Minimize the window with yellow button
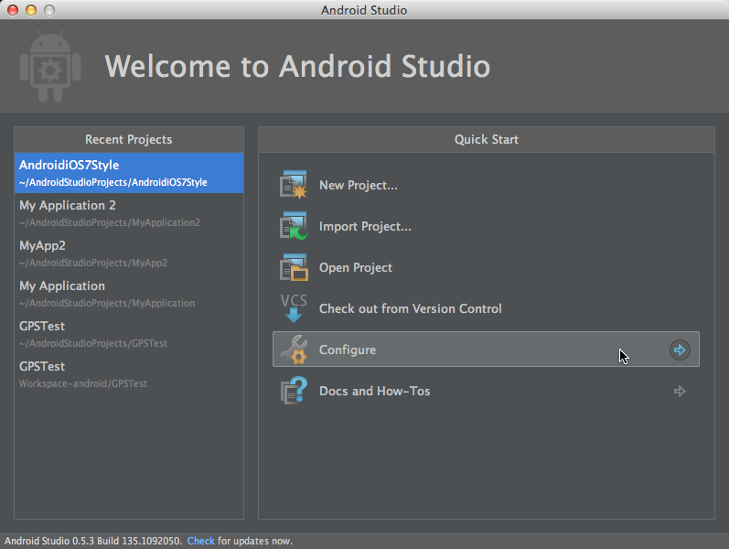Viewport: 729px width, 549px height. coord(30,10)
